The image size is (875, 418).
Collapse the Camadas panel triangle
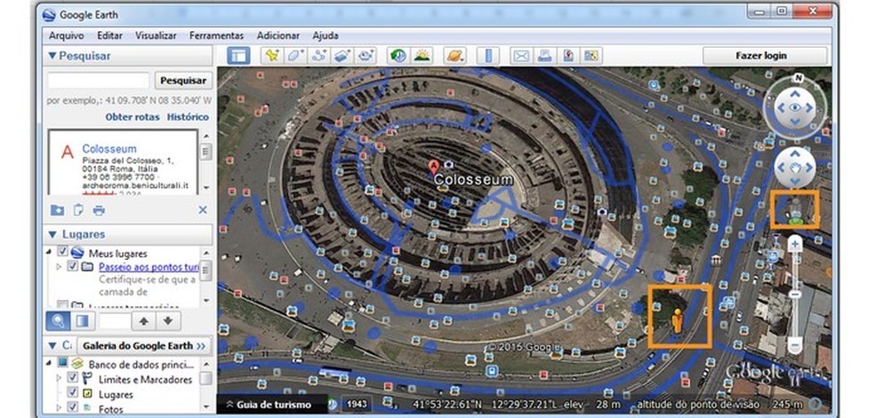(52, 345)
